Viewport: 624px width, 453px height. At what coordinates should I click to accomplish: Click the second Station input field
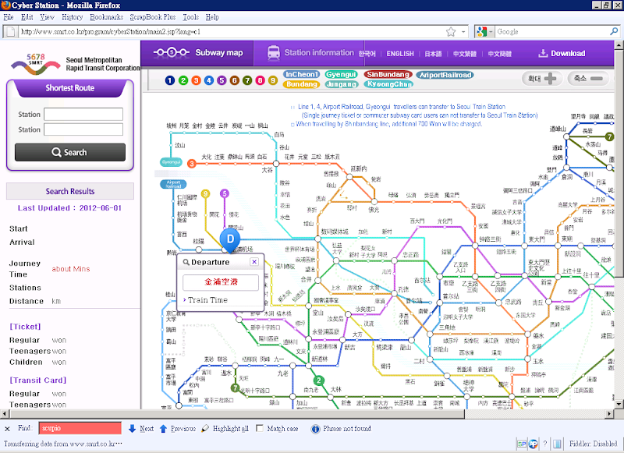coord(83,129)
